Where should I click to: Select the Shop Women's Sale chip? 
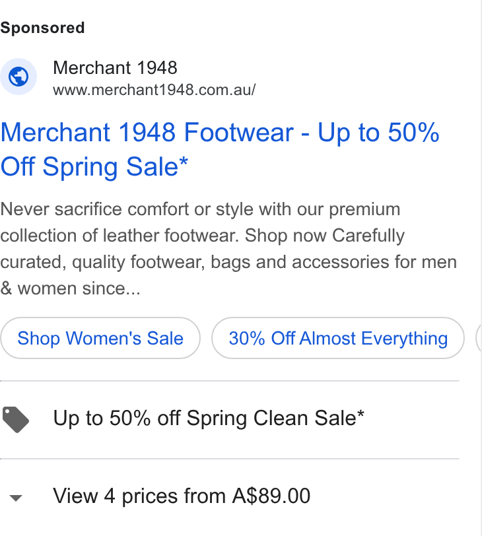(x=100, y=338)
